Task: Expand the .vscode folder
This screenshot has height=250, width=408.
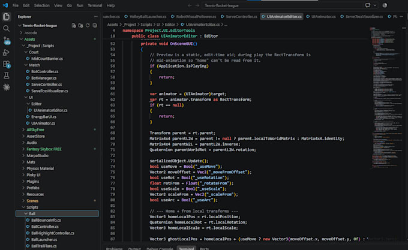Action: (x=31, y=33)
